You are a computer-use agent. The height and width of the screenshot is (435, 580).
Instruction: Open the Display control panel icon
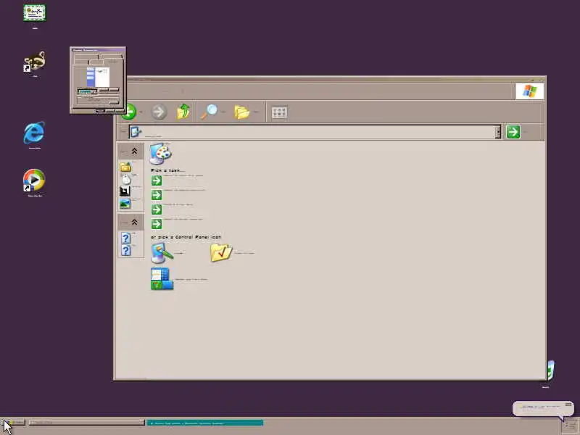click(x=162, y=252)
